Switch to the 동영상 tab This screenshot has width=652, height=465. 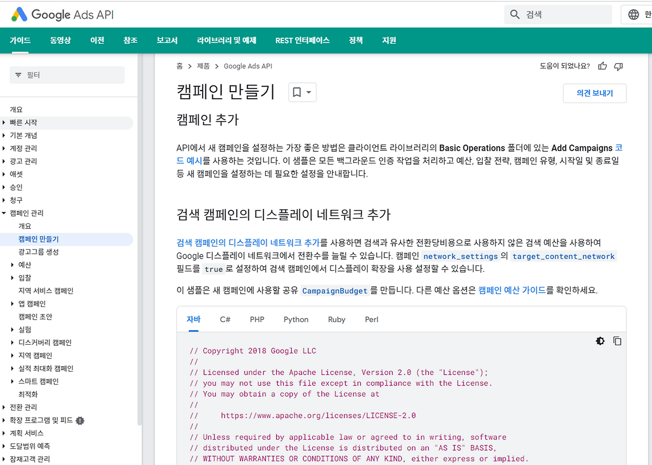[61, 40]
